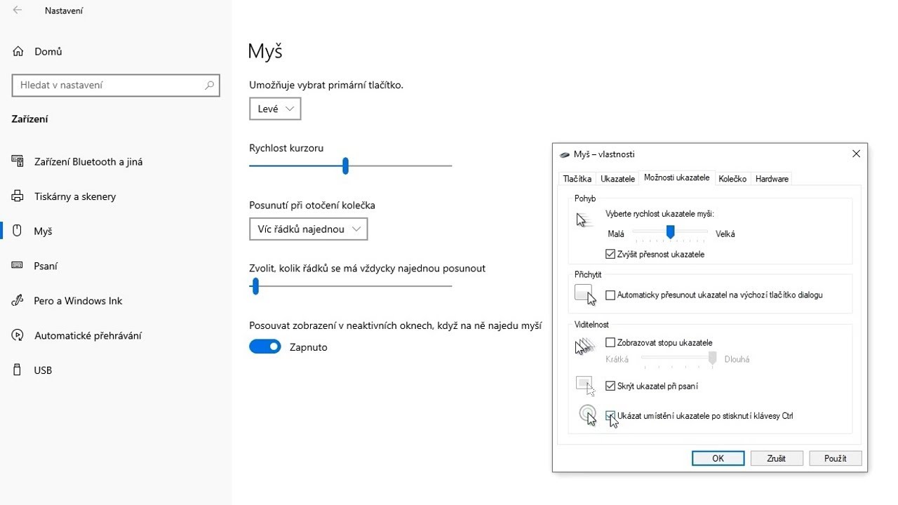898x505 pixels.
Task: Click the scroll lines count slider handle
Action: (255, 285)
